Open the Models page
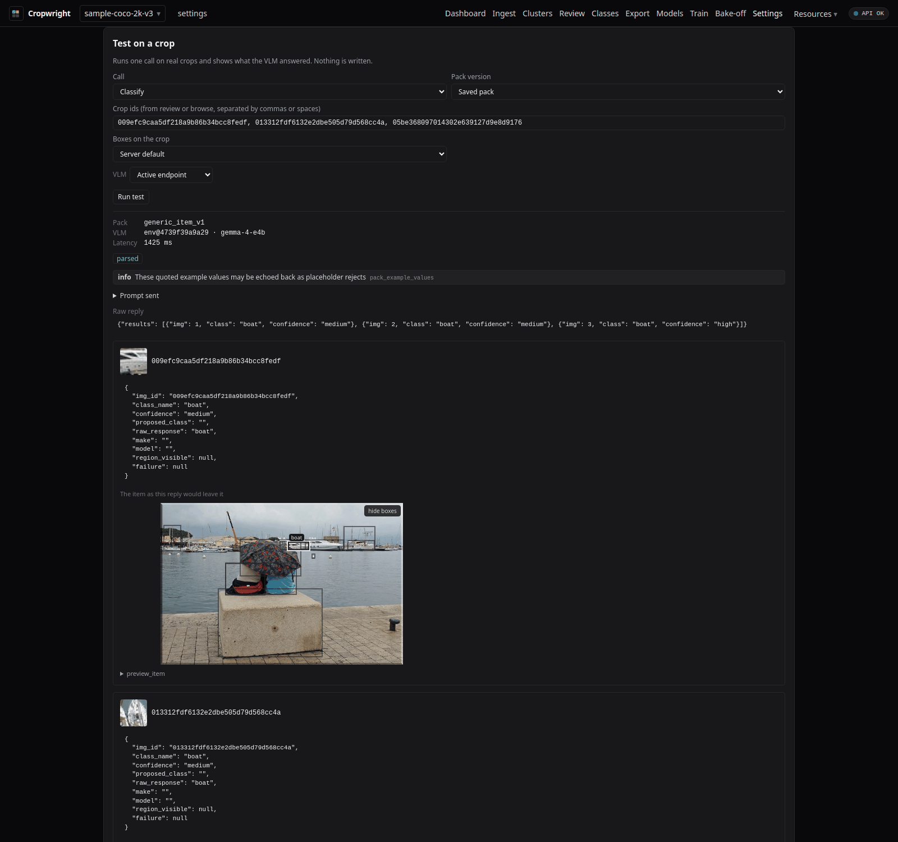Viewport: 898px width, 842px height. click(x=670, y=13)
